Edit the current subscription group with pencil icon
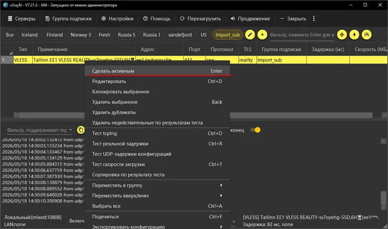The height and width of the screenshot is (229, 388). coord(250,35)
